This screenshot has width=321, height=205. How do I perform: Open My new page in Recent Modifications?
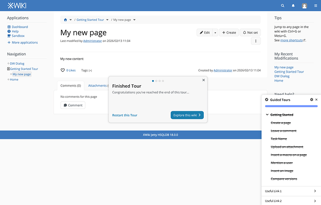(x=284, y=67)
